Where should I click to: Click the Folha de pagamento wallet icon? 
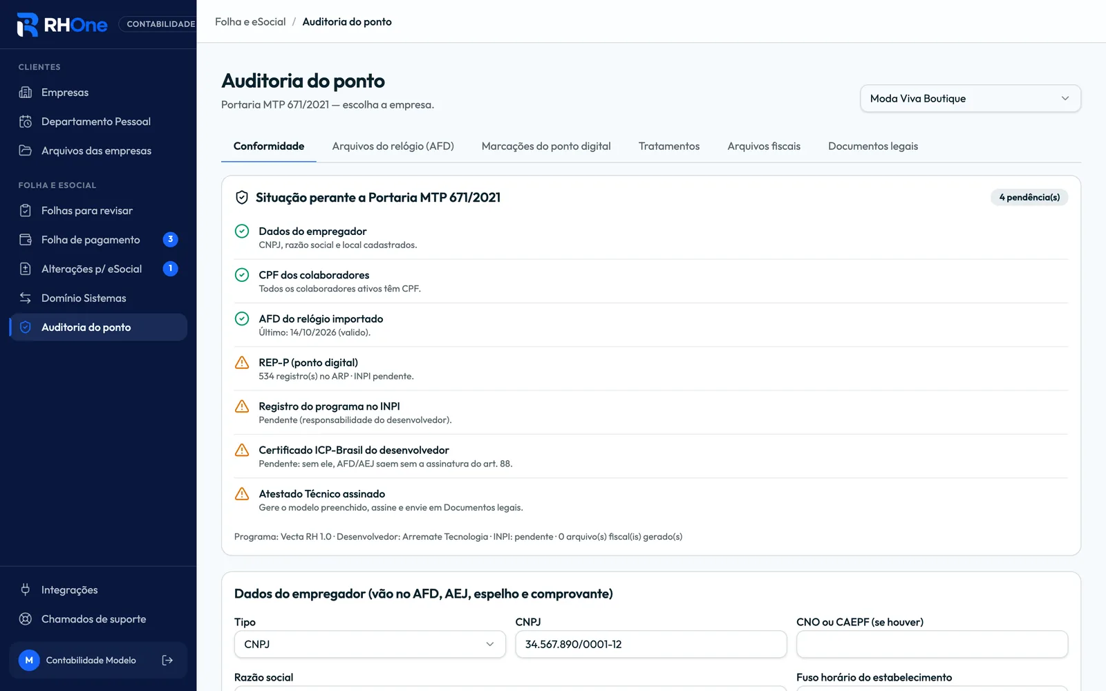(x=26, y=240)
